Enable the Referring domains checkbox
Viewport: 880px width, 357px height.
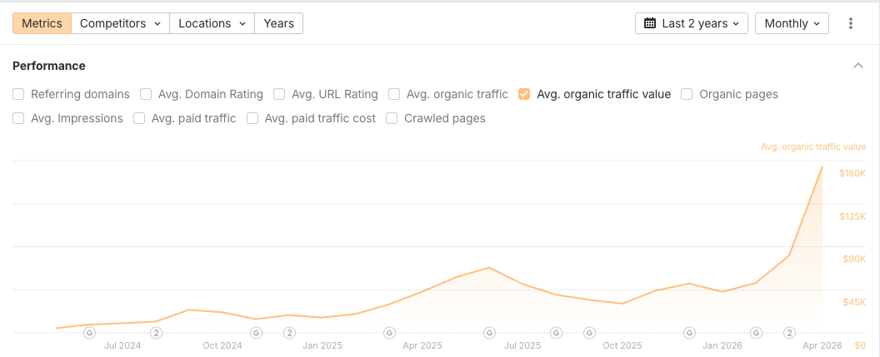(x=18, y=94)
